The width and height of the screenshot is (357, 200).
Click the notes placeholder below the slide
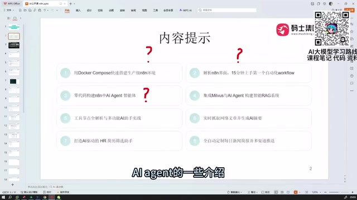(46, 187)
